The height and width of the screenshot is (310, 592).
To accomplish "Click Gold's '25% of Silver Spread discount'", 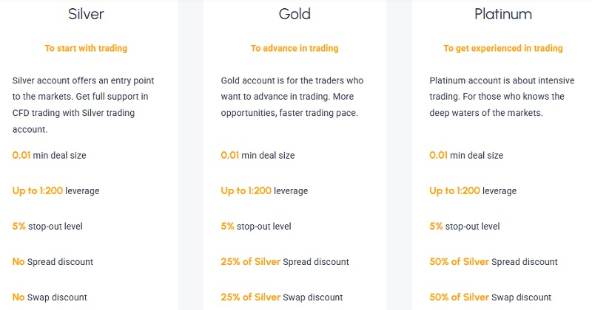I will 284,262.
